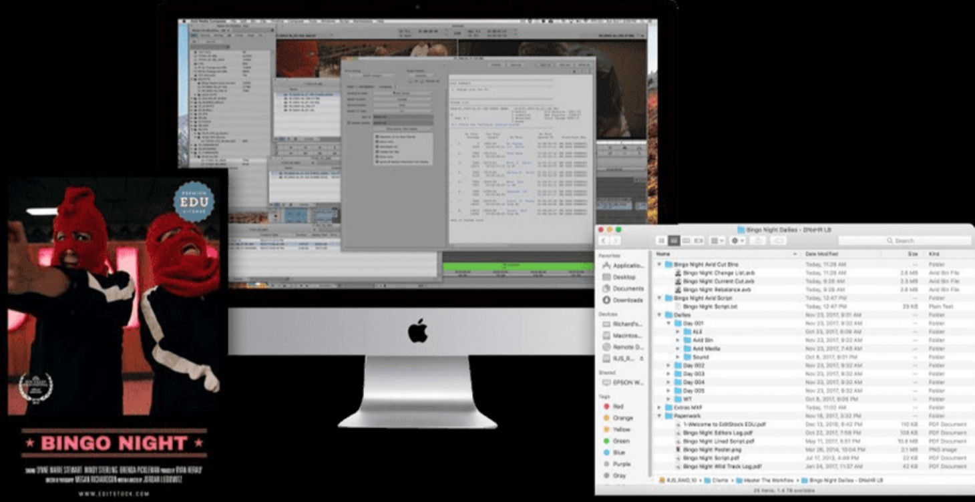
Task: Expand the Avid Media folder
Action: tap(678, 348)
